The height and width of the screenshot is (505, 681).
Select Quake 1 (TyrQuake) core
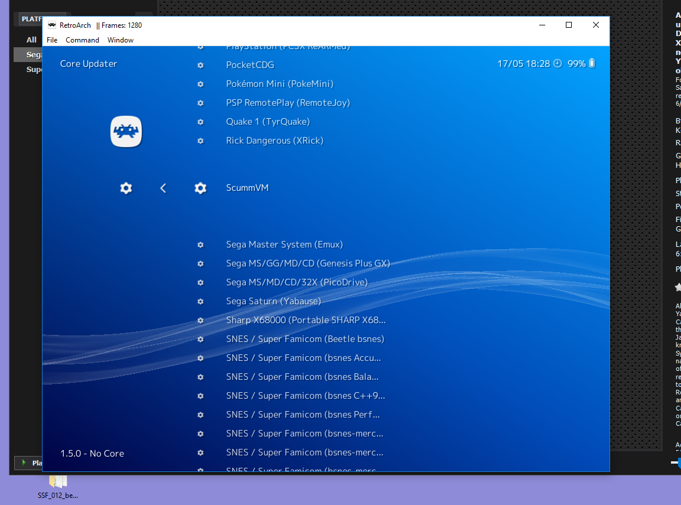point(268,122)
